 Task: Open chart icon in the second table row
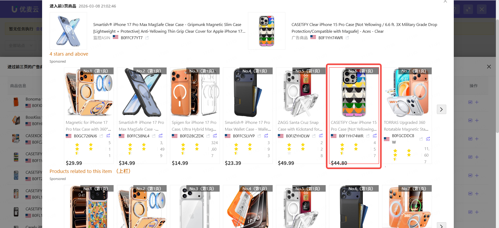[470, 120]
